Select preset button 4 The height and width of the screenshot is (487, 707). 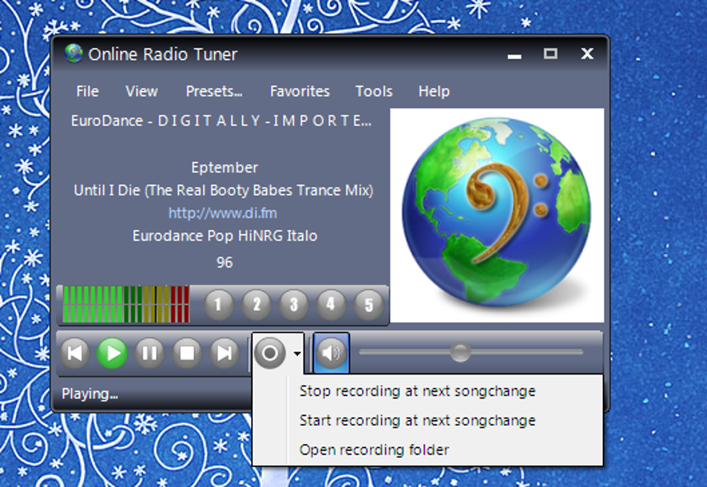pos(331,305)
